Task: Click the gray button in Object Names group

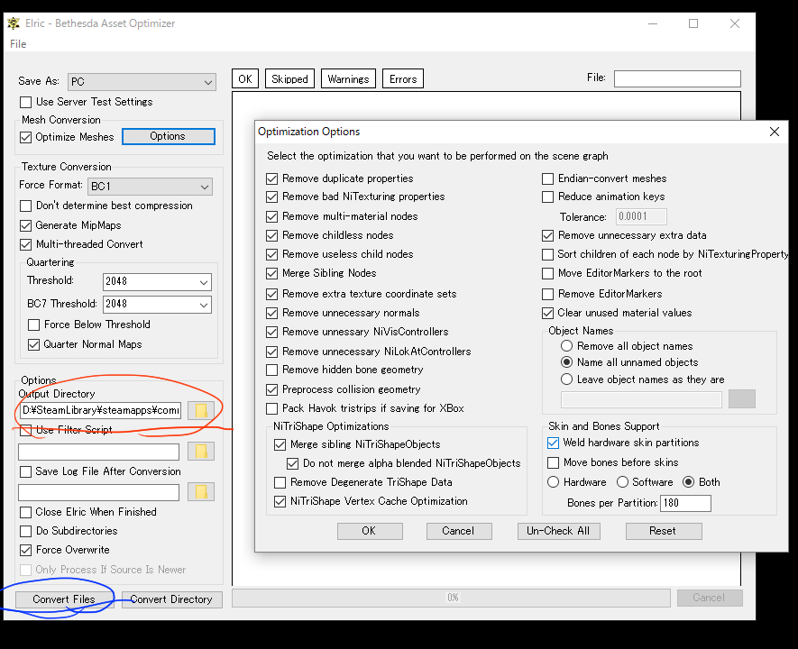Action: (x=741, y=398)
